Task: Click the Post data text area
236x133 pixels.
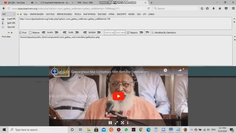Action: click(126, 50)
